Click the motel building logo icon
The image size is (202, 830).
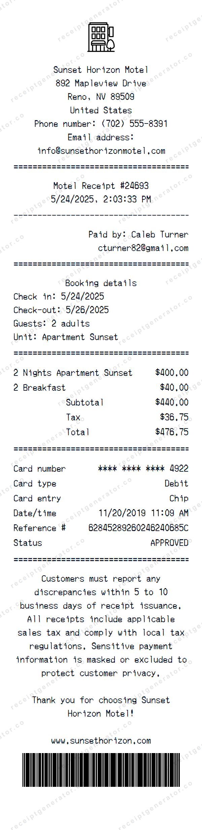point(101,37)
